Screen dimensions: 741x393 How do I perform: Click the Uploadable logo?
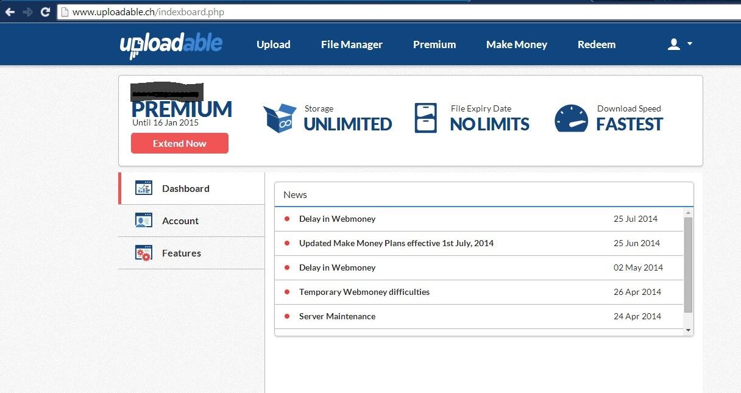coord(171,45)
